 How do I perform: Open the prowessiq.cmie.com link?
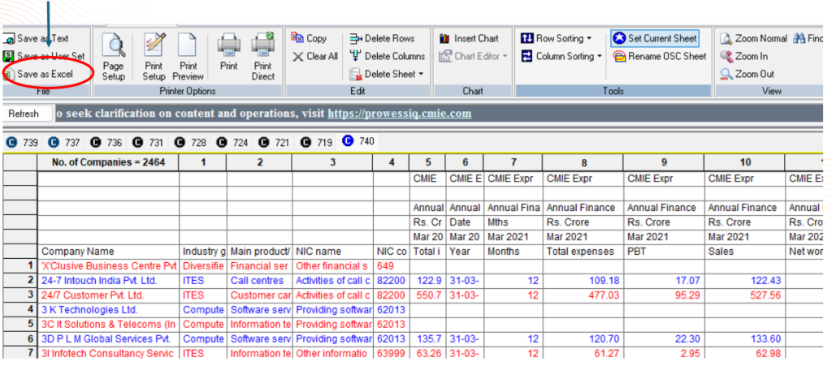pyautogui.click(x=398, y=114)
